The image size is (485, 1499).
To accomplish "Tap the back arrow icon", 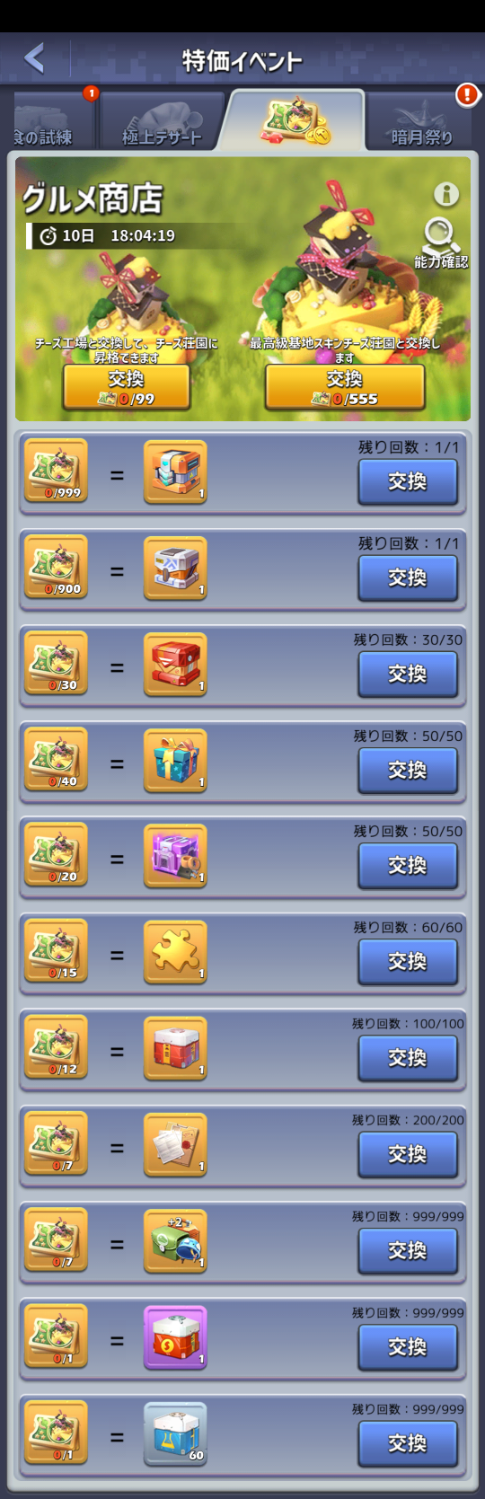I will coord(34,58).
